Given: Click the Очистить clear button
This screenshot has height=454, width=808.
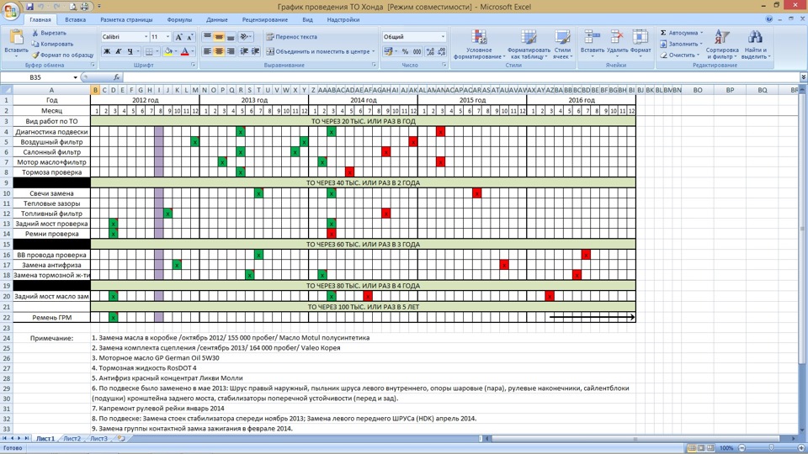Looking at the screenshot, I should tap(678, 55).
